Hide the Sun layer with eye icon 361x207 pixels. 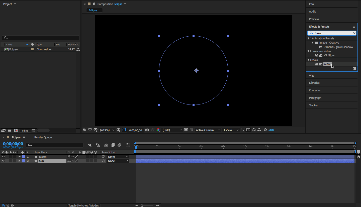pyautogui.click(x=3, y=161)
